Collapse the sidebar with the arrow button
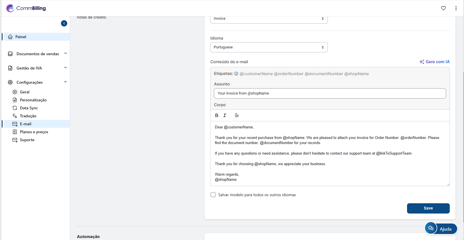 (64, 23)
